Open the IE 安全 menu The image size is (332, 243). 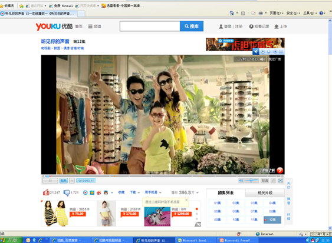pos(293,13)
